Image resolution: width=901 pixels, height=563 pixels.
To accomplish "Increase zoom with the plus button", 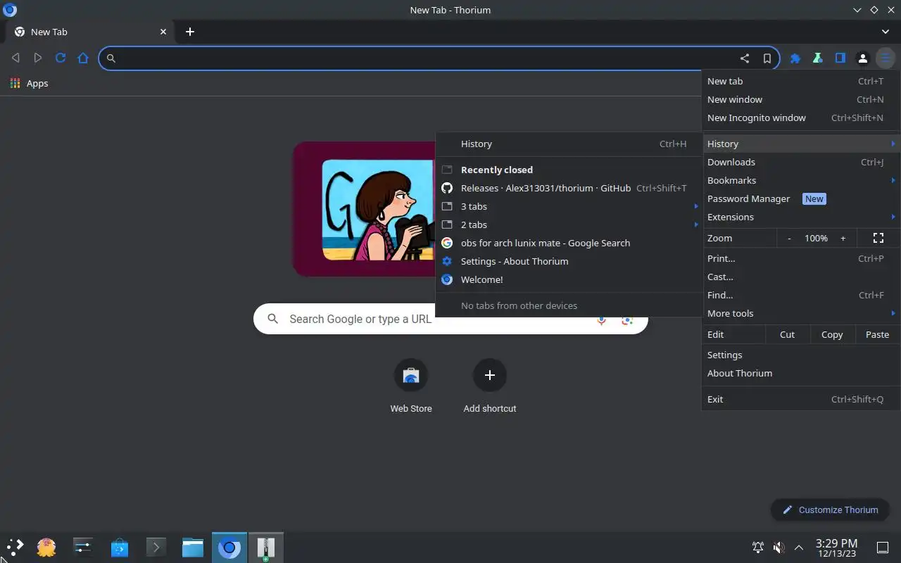I will (843, 238).
